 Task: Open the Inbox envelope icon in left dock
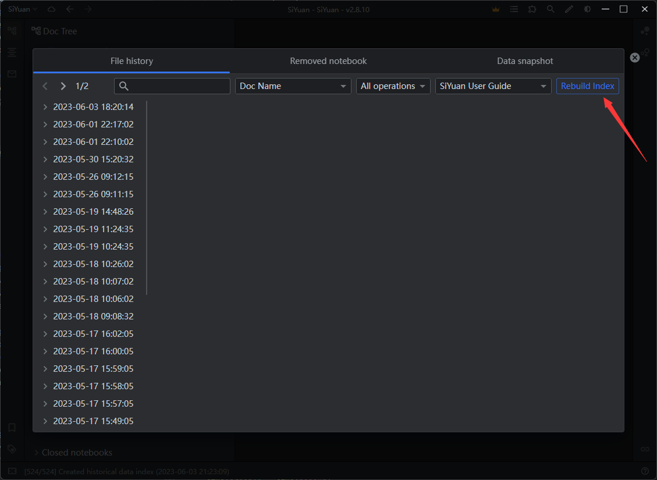(12, 74)
